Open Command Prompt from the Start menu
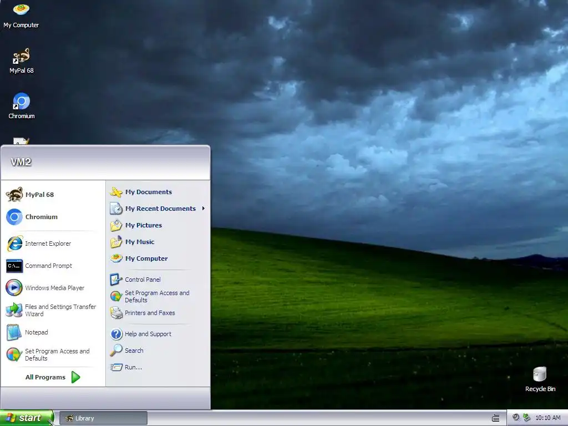The image size is (568, 426). pyautogui.click(x=53, y=266)
